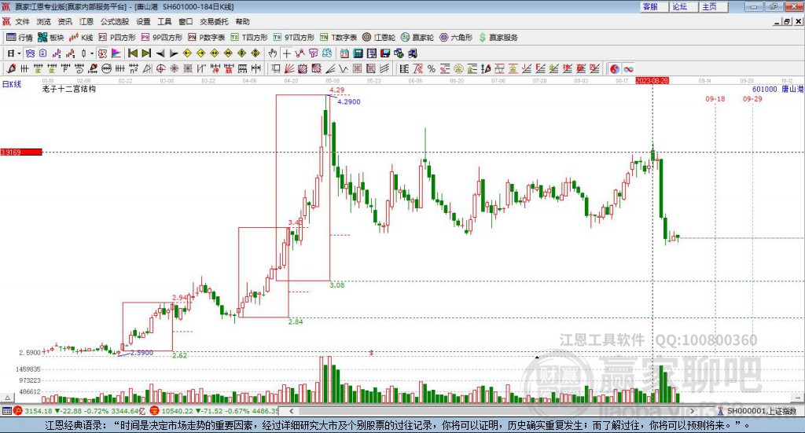Open 赢家服务 with dollar icon
Screen dimensions: 805x433
coord(498,38)
